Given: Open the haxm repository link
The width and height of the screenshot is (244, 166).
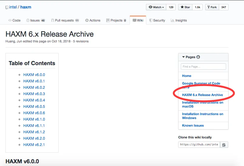Looking at the screenshot, I should click(x=26, y=7).
